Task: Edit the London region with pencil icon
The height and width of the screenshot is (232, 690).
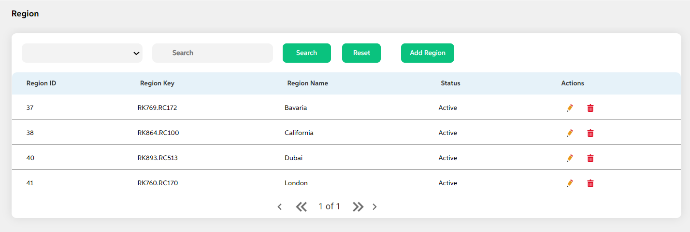Action: [x=570, y=183]
